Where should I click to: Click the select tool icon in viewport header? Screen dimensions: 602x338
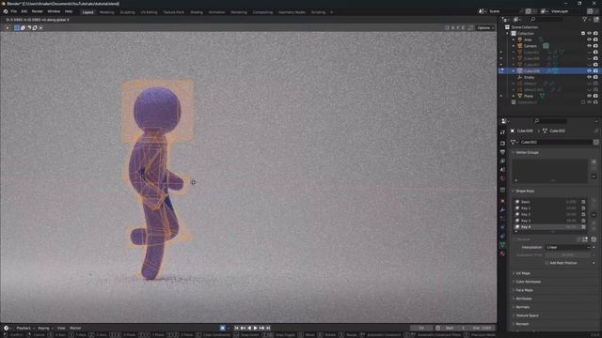coord(8,27)
